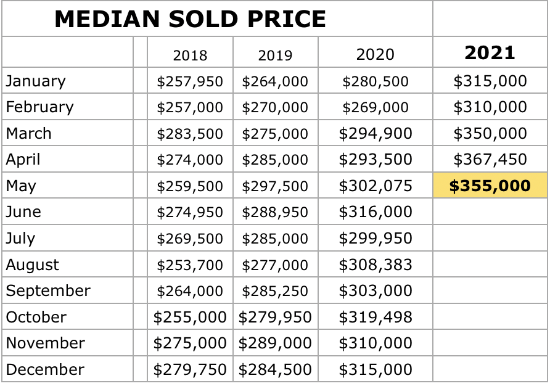550x386 pixels.
Task: Click the 2021 column header
Action: 490,53
